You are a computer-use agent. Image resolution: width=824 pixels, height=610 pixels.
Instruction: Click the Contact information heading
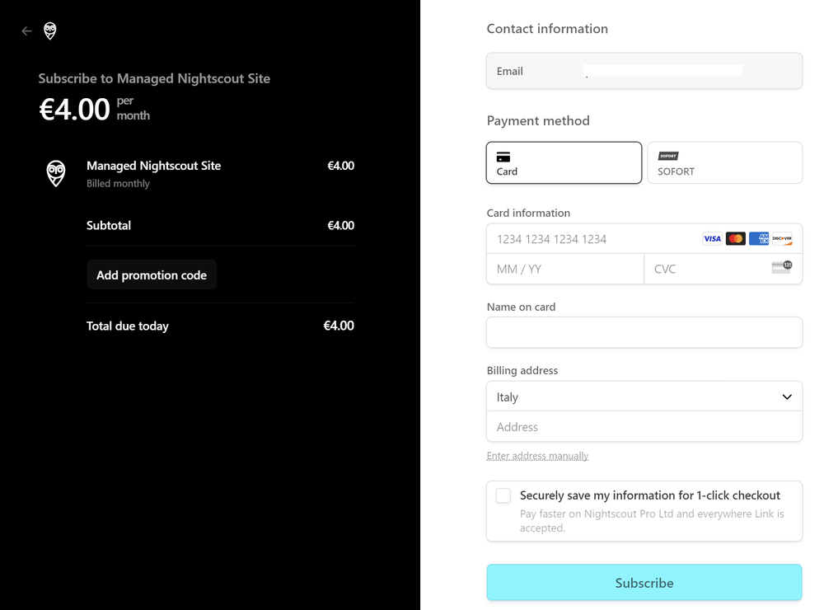[x=547, y=29]
